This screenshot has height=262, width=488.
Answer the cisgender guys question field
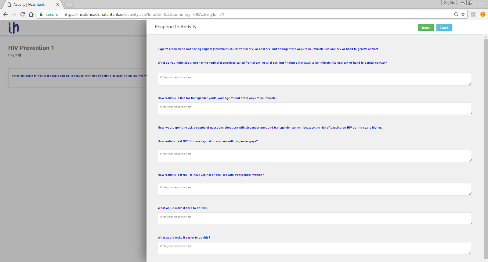[315, 156]
